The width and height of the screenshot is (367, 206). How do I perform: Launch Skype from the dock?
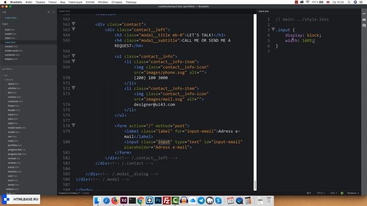pos(218,200)
